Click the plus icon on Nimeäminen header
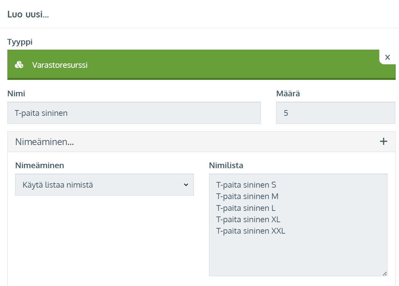The width and height of the screenshot is (399, 286). tap(383, 142)
